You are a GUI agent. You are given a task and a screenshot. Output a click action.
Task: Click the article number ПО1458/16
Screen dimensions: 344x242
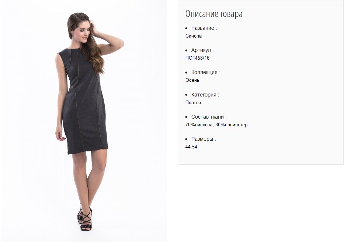coord(198,58)
